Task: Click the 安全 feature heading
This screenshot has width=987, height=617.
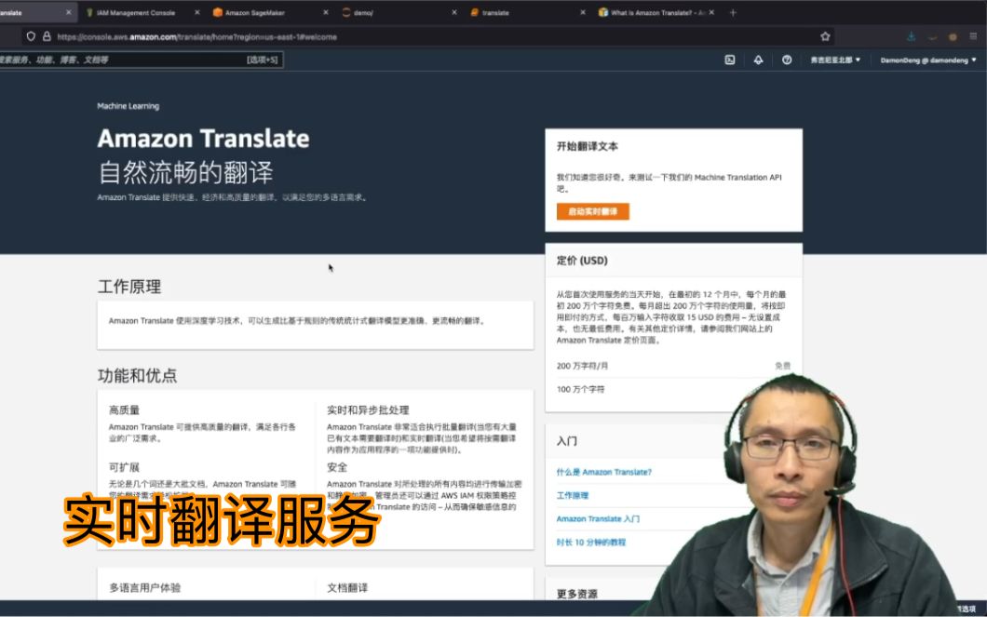Action: click(x=337, y=467)
